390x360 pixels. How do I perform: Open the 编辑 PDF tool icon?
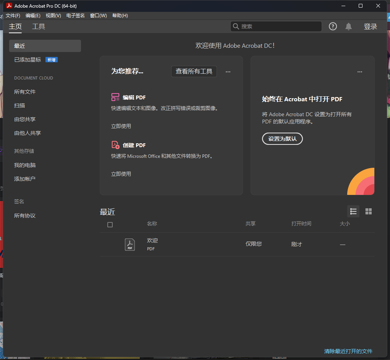[115, 97]
